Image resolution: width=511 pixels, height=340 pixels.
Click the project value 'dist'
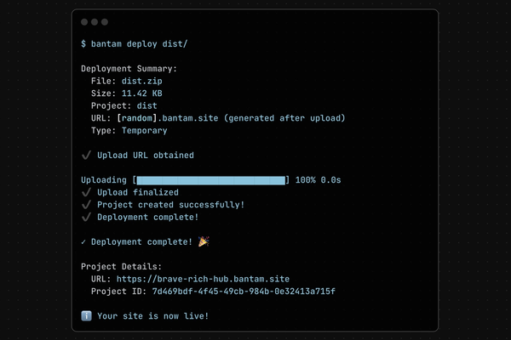click(x=147, y=105)
